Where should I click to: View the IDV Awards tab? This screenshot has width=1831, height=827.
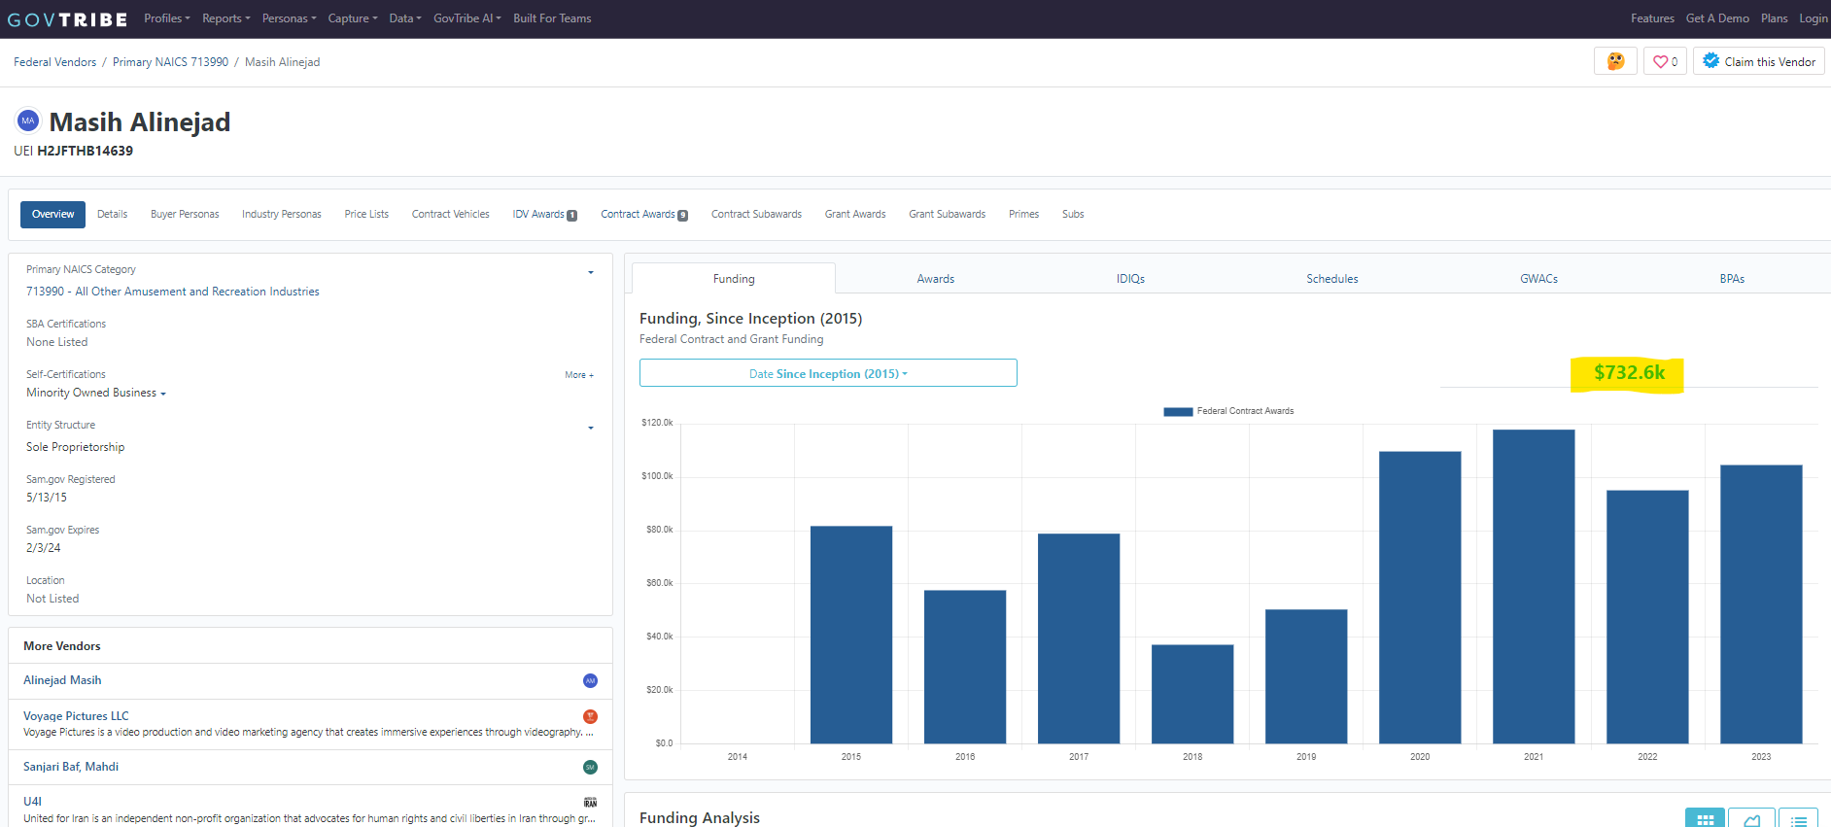point(545,215)
